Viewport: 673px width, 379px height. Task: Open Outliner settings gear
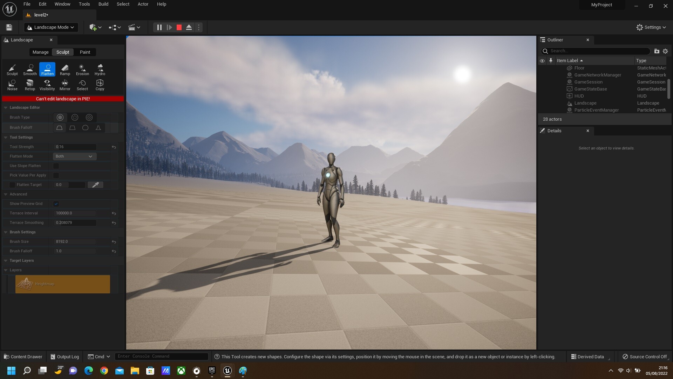tap(665, 51)
